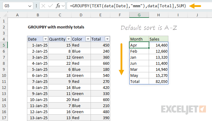Click the total cell 210
The image size is (212, 121).
point(100,106)
